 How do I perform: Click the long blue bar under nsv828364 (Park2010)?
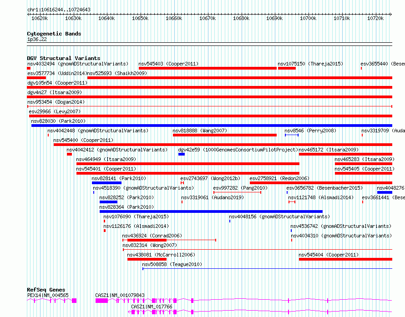(211, 211)
